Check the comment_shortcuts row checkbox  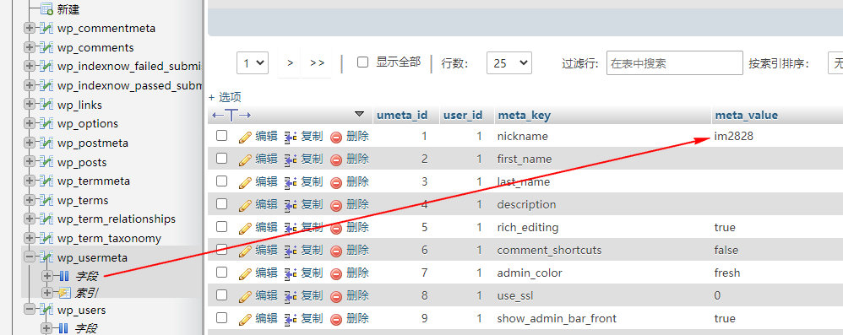(221, 249)
